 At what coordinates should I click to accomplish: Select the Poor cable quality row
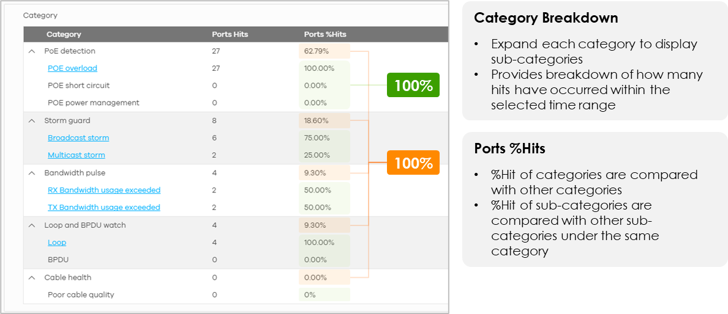pos(236,295)
